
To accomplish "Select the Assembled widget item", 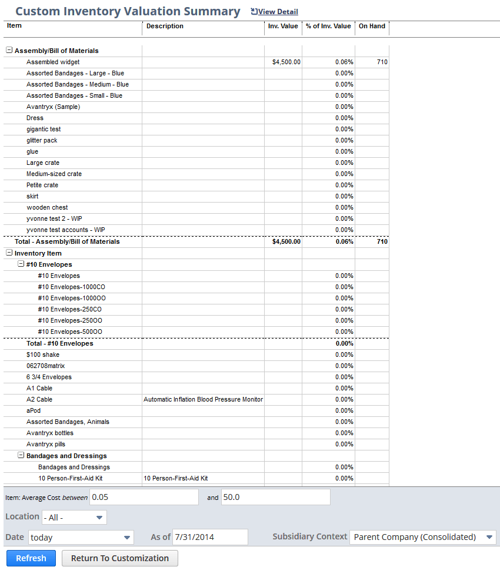I will pos(52,62).
